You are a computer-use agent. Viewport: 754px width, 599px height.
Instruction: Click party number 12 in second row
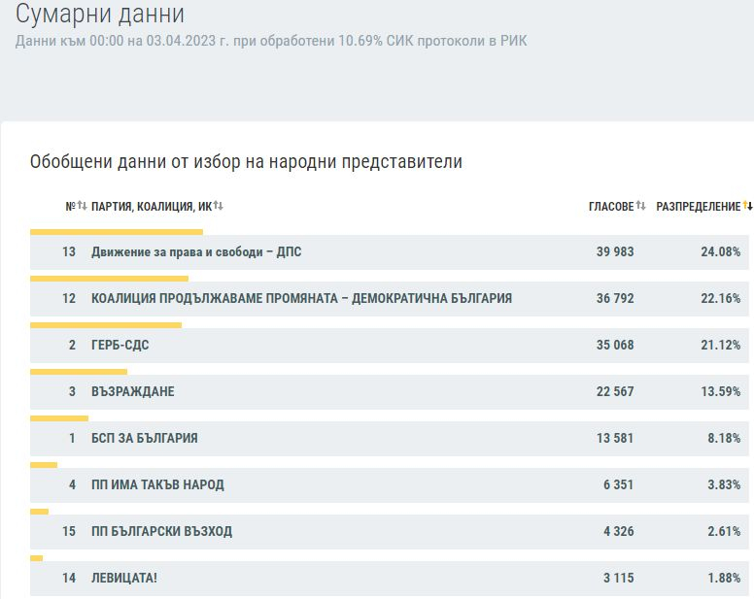click(x=69, y=298)
